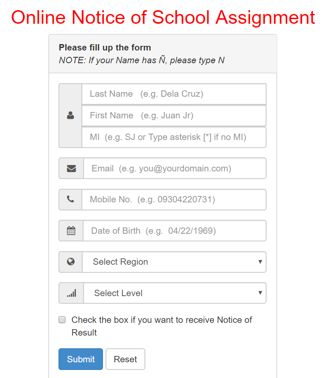Click the phone icon beside Mobile No.
This screenshot has height=378, width=325.
70,199
